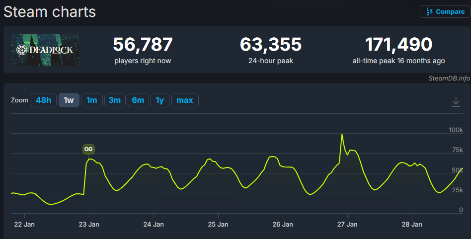Image resolution: width=471 pixels, height=239 pixels.
Task: Switch zoom to 1m
Action: [x=92, y=100]
